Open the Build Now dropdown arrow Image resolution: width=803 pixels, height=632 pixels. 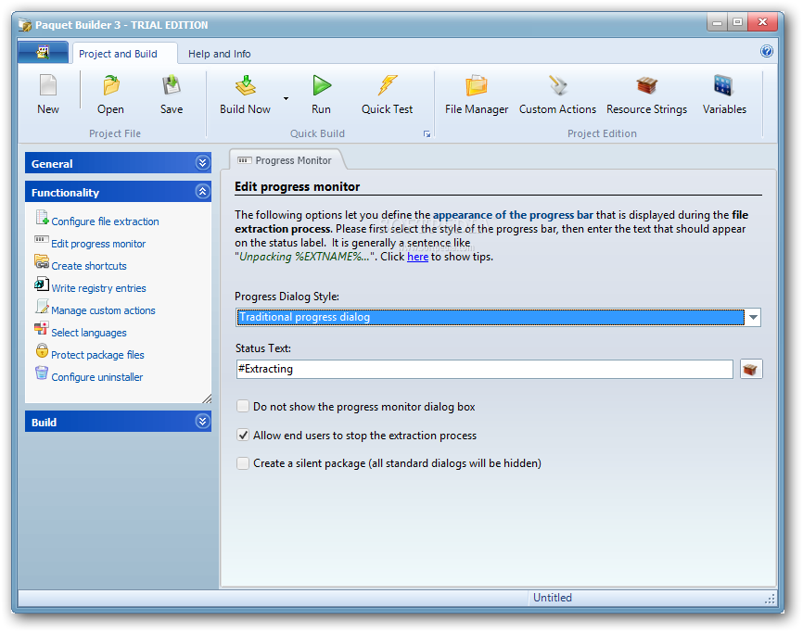[x=286, y=98]
